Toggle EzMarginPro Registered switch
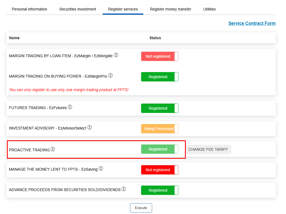The image size is (286, 214). click(160, 77)
